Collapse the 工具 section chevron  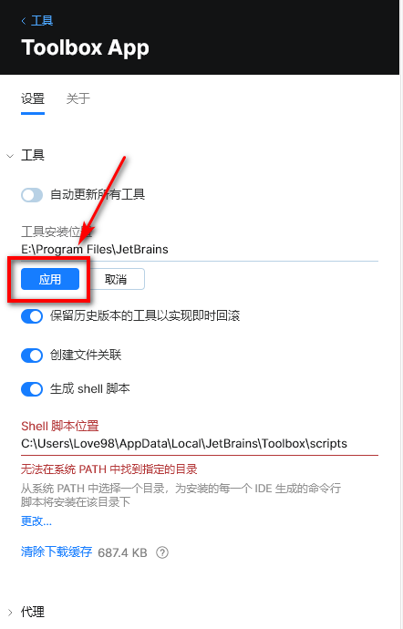coord(10,156)
